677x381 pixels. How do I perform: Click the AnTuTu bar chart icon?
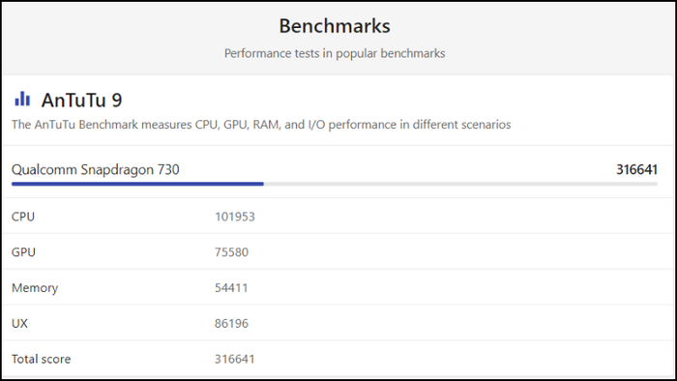pyautogui.click(x=22, y=99)
